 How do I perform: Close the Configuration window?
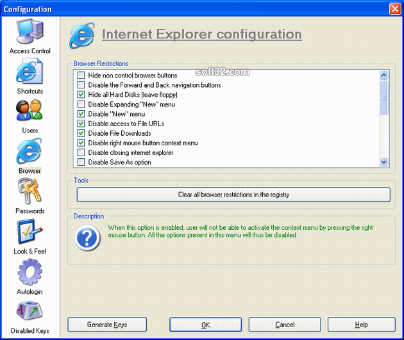395,9
